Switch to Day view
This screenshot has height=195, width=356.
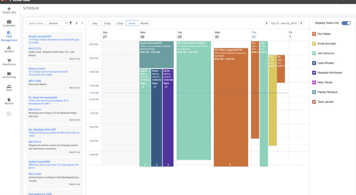[95, 23]
